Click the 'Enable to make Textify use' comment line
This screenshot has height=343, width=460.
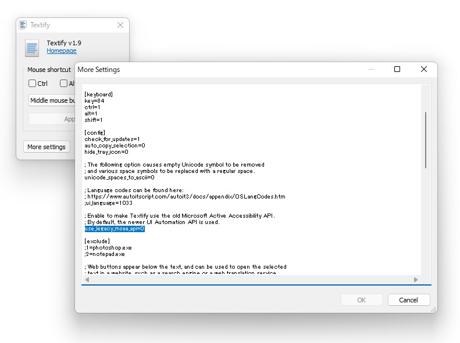click(180, 216)
